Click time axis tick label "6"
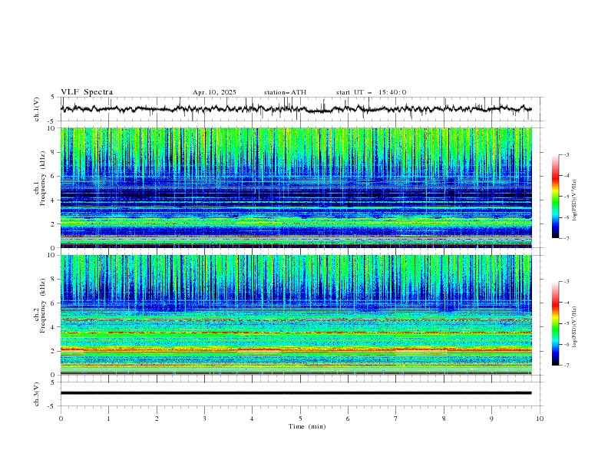Image resolution: width=608 pixels, height=470 pixels. click(348, 419)
